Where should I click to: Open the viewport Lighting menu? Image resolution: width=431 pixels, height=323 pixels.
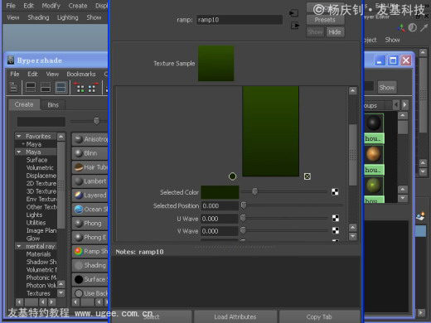(68, 17)
